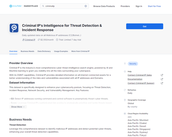Open Contact Criminal IP Support link
Viewport: 172px width, 137px height.
[x=141, y=83]
